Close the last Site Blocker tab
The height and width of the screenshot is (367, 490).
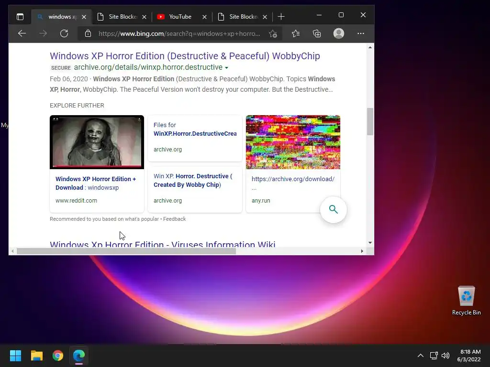[x=265, y=17]
